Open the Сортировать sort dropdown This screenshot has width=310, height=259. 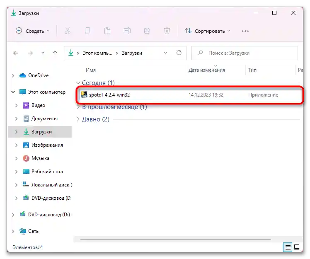click(207, 31)
